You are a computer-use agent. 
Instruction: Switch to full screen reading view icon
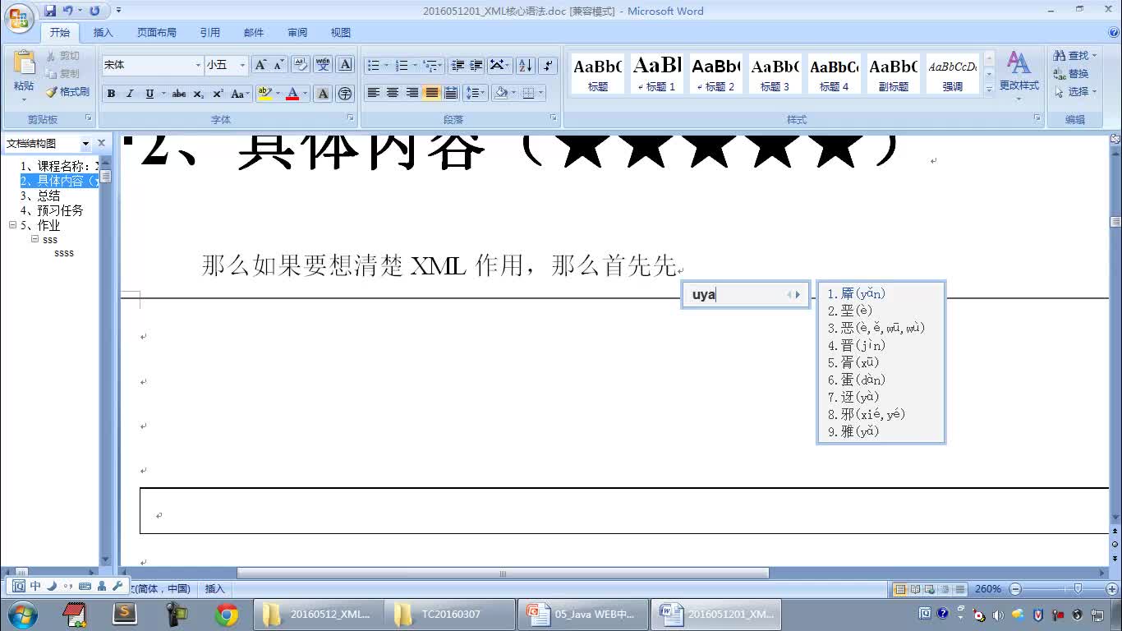[915, 589]
